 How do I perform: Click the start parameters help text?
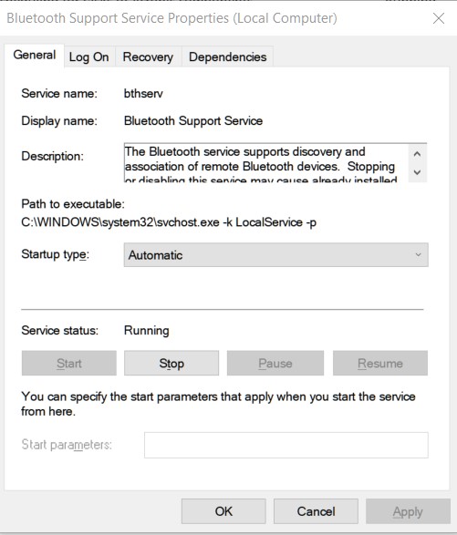pyautogui.click(x=218, y=404)
